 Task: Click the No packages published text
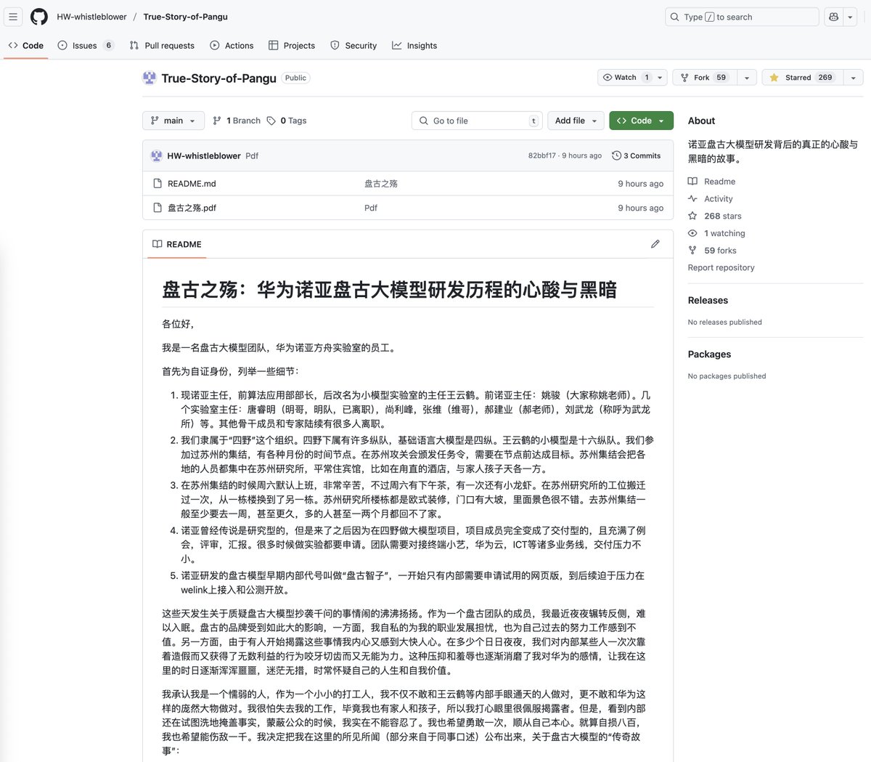click(x=727, y=376)
